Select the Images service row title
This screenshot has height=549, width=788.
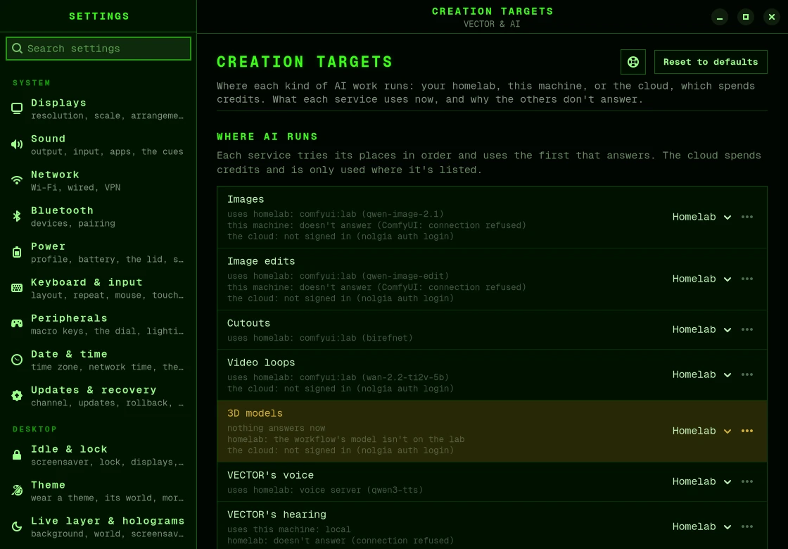[246, 199]
